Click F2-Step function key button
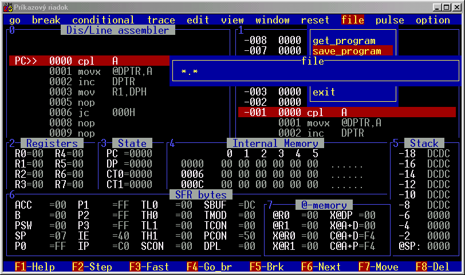 click(92, 267)
